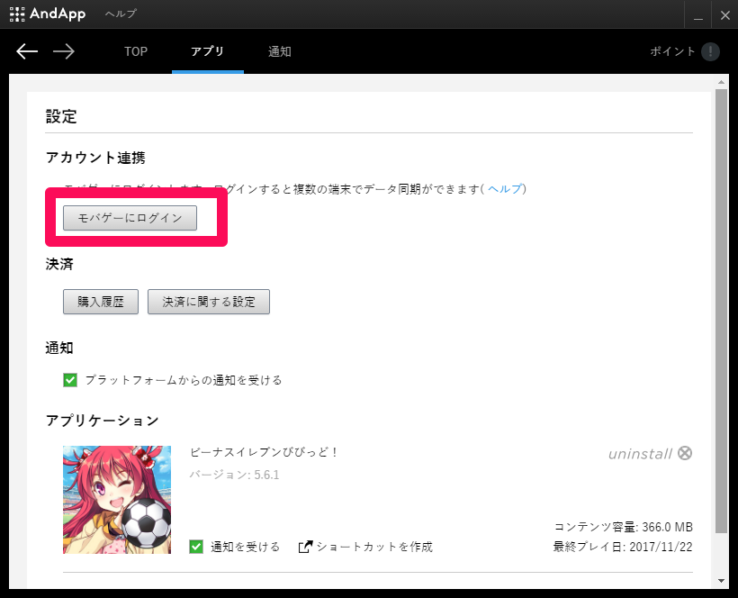
Task: Open the ビーナスイレブン game thumbnail
Action: [x=117, y=500]
